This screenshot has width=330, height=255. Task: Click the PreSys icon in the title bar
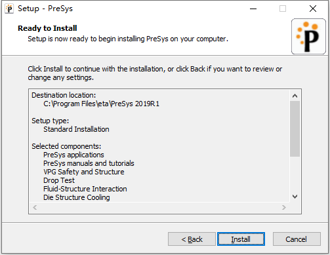click(x=9, y=9)
